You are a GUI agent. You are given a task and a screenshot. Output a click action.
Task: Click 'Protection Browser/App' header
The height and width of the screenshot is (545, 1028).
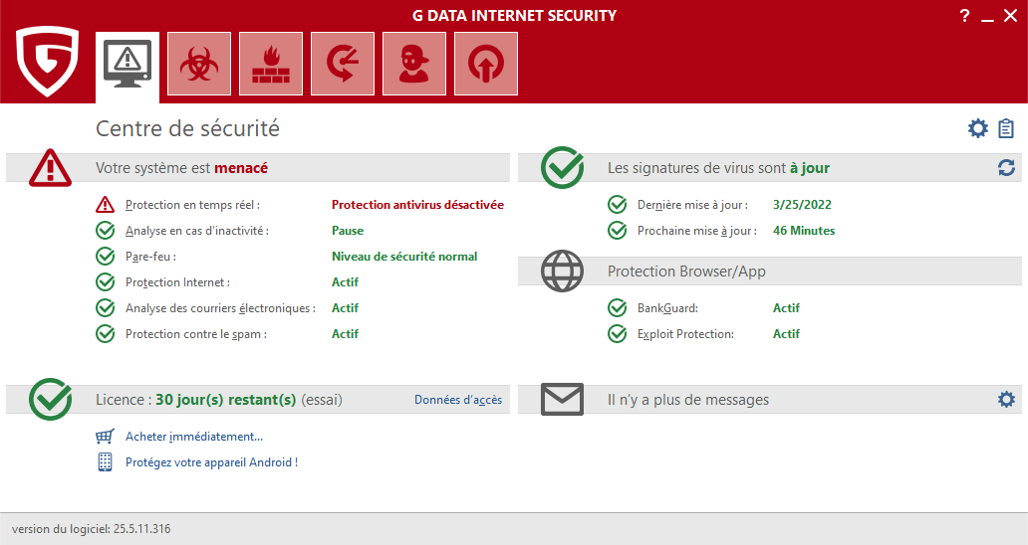point(686,271)
